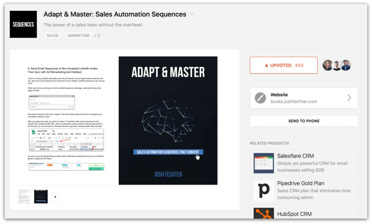Open the SALES topic tag

tap(52, 36)
